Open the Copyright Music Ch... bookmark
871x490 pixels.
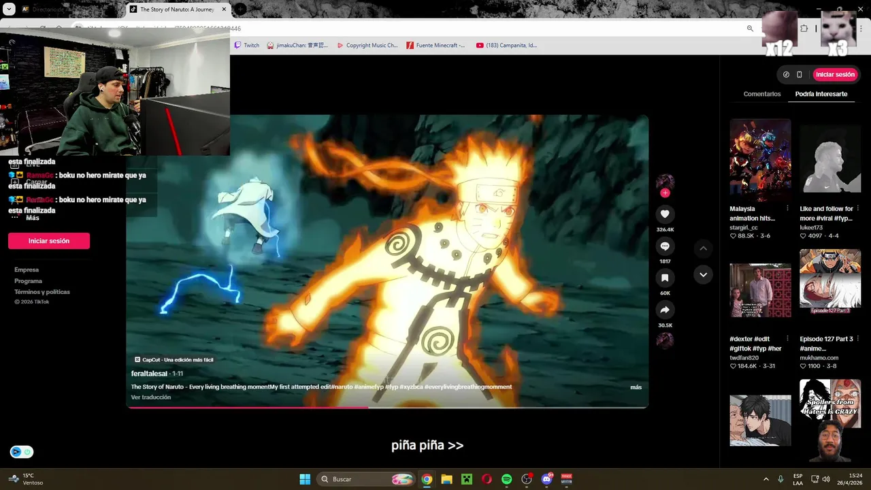pos(367,45)
